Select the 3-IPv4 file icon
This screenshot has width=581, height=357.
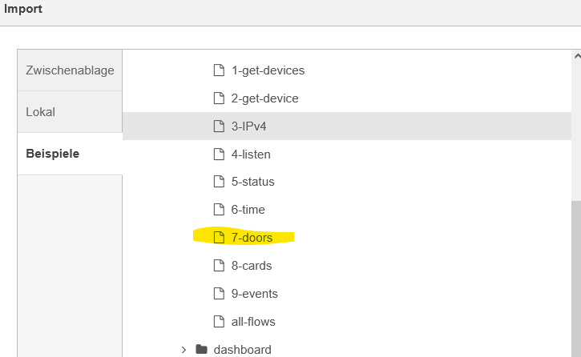click(x=219, y=126)
